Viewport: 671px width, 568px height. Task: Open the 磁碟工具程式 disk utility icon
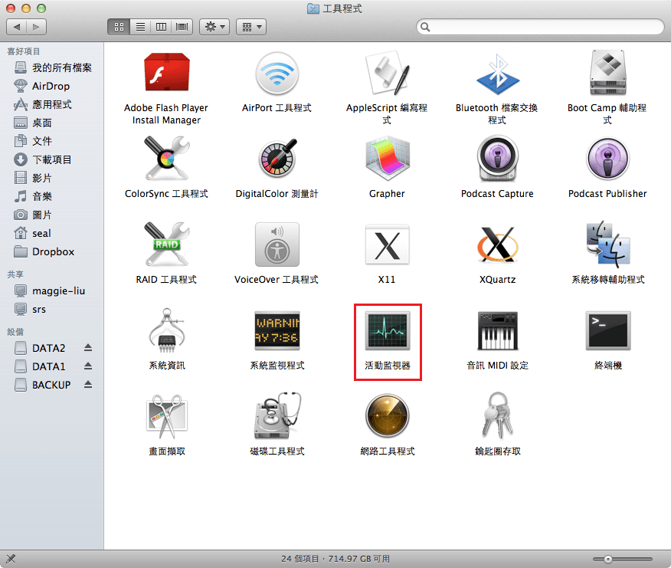277,417
